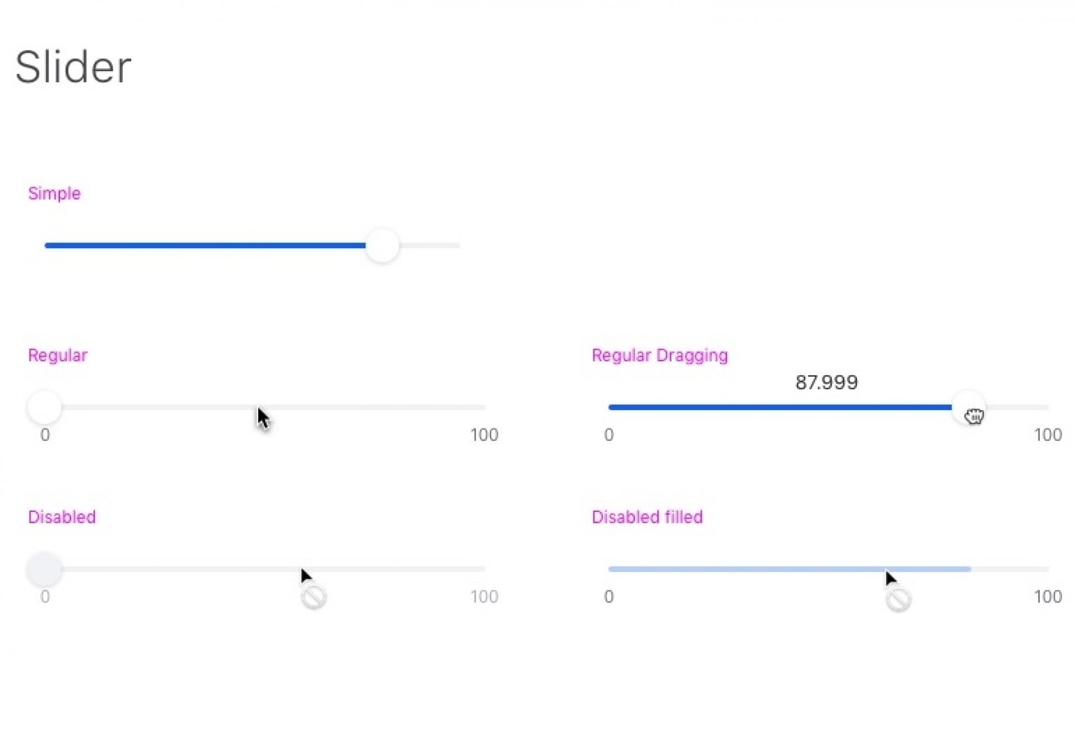This screenshot has width=1076, height=731.
Task: Click the 100 label under Regular slider
Action: coord(484,435)
